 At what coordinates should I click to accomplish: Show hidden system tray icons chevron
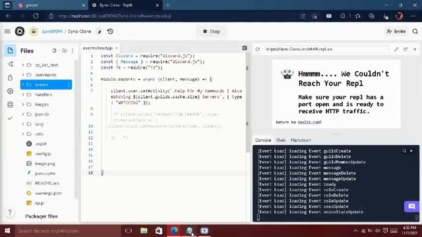pyautogui.click(x=355, y=230)
